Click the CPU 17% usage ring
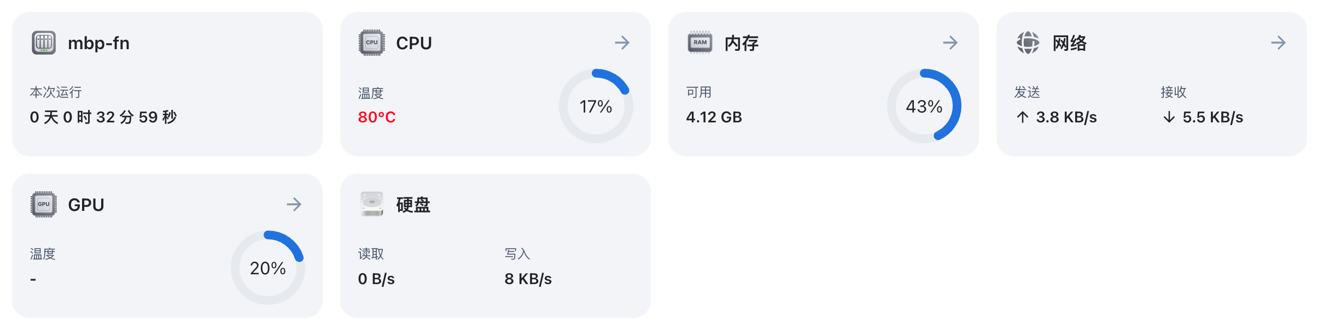 tap(596, 106)
